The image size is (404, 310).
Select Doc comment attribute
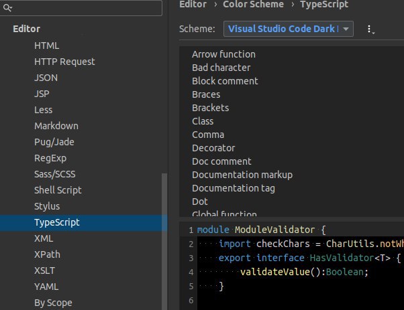[221, 161]
